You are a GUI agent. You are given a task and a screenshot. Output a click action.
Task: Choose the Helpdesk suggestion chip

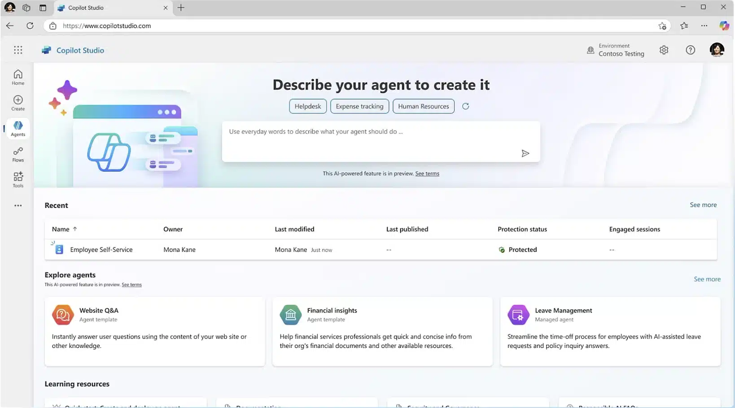pos(308,106)
